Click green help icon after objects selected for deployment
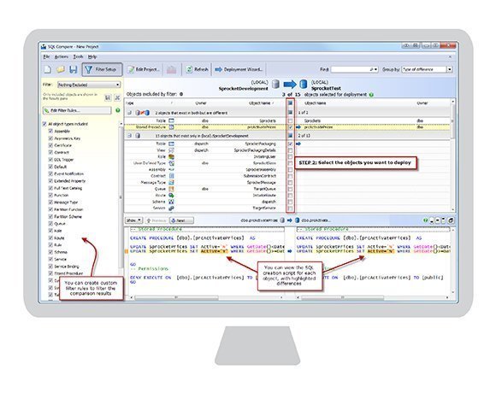Viewport: 496px width, 393px height. 371,95
